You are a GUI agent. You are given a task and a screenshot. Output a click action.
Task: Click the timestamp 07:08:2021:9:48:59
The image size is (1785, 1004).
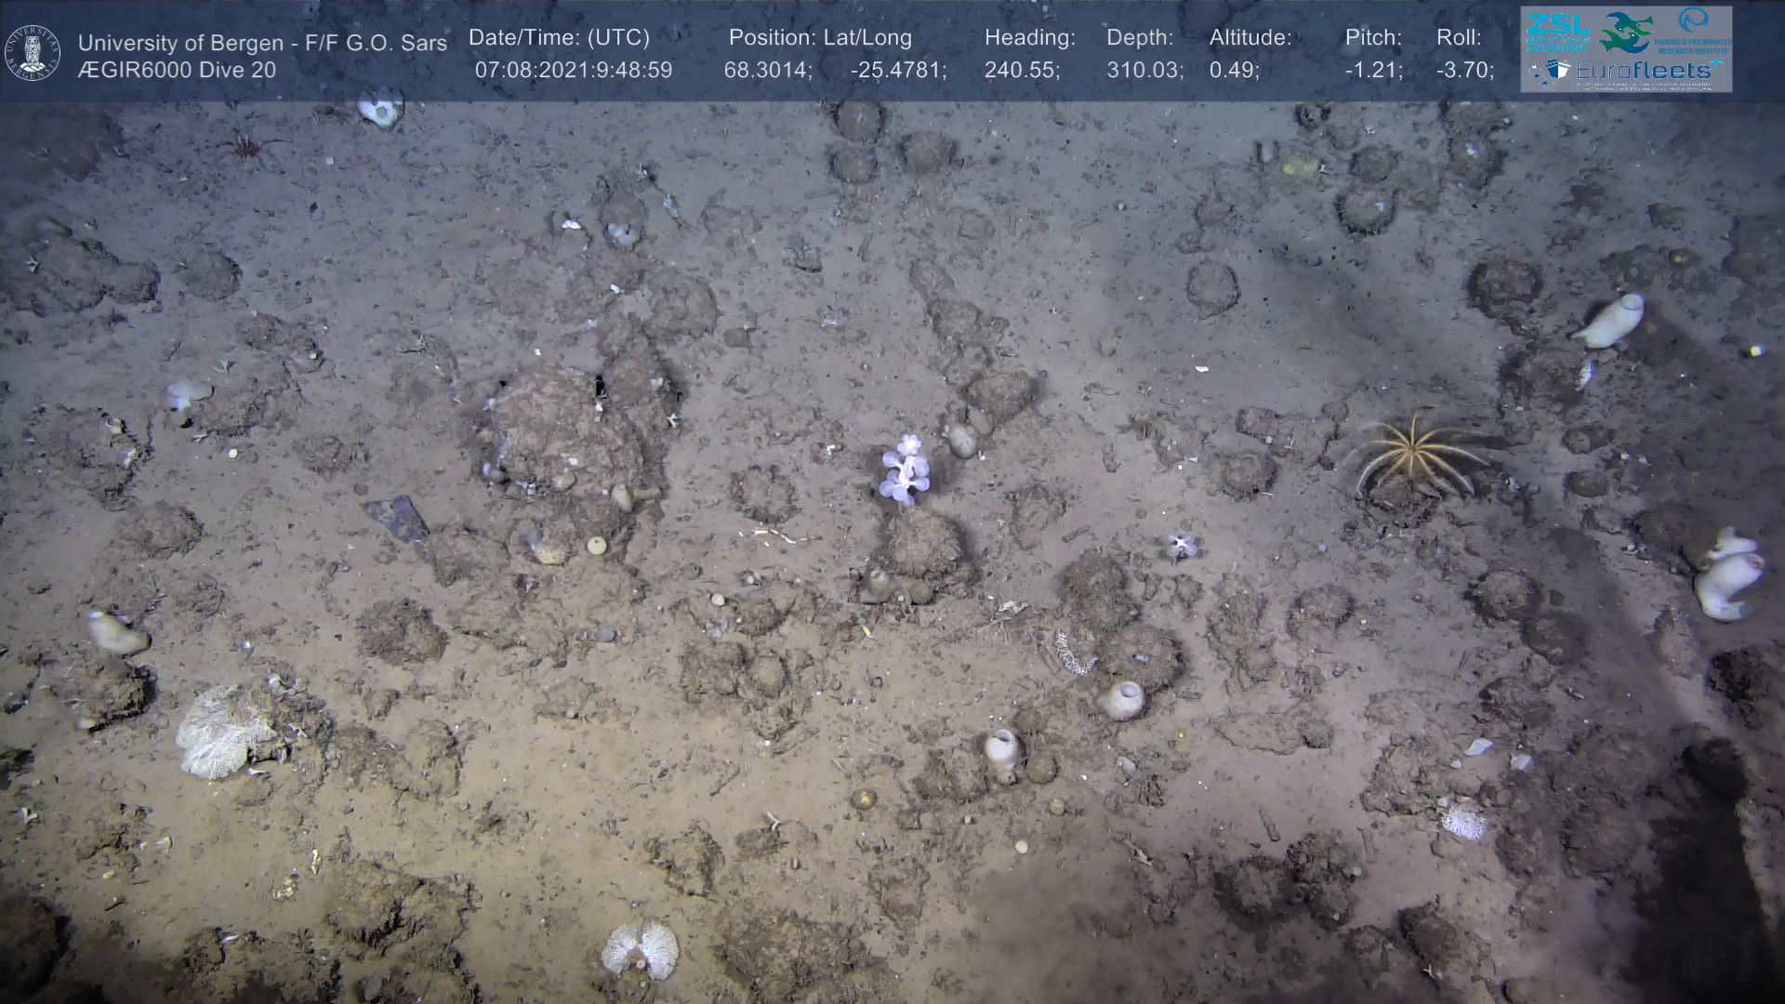coord(573,71)
